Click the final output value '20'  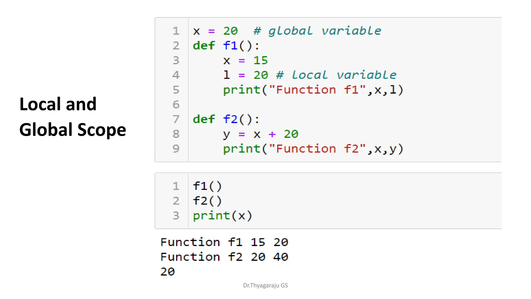(167, 272)
